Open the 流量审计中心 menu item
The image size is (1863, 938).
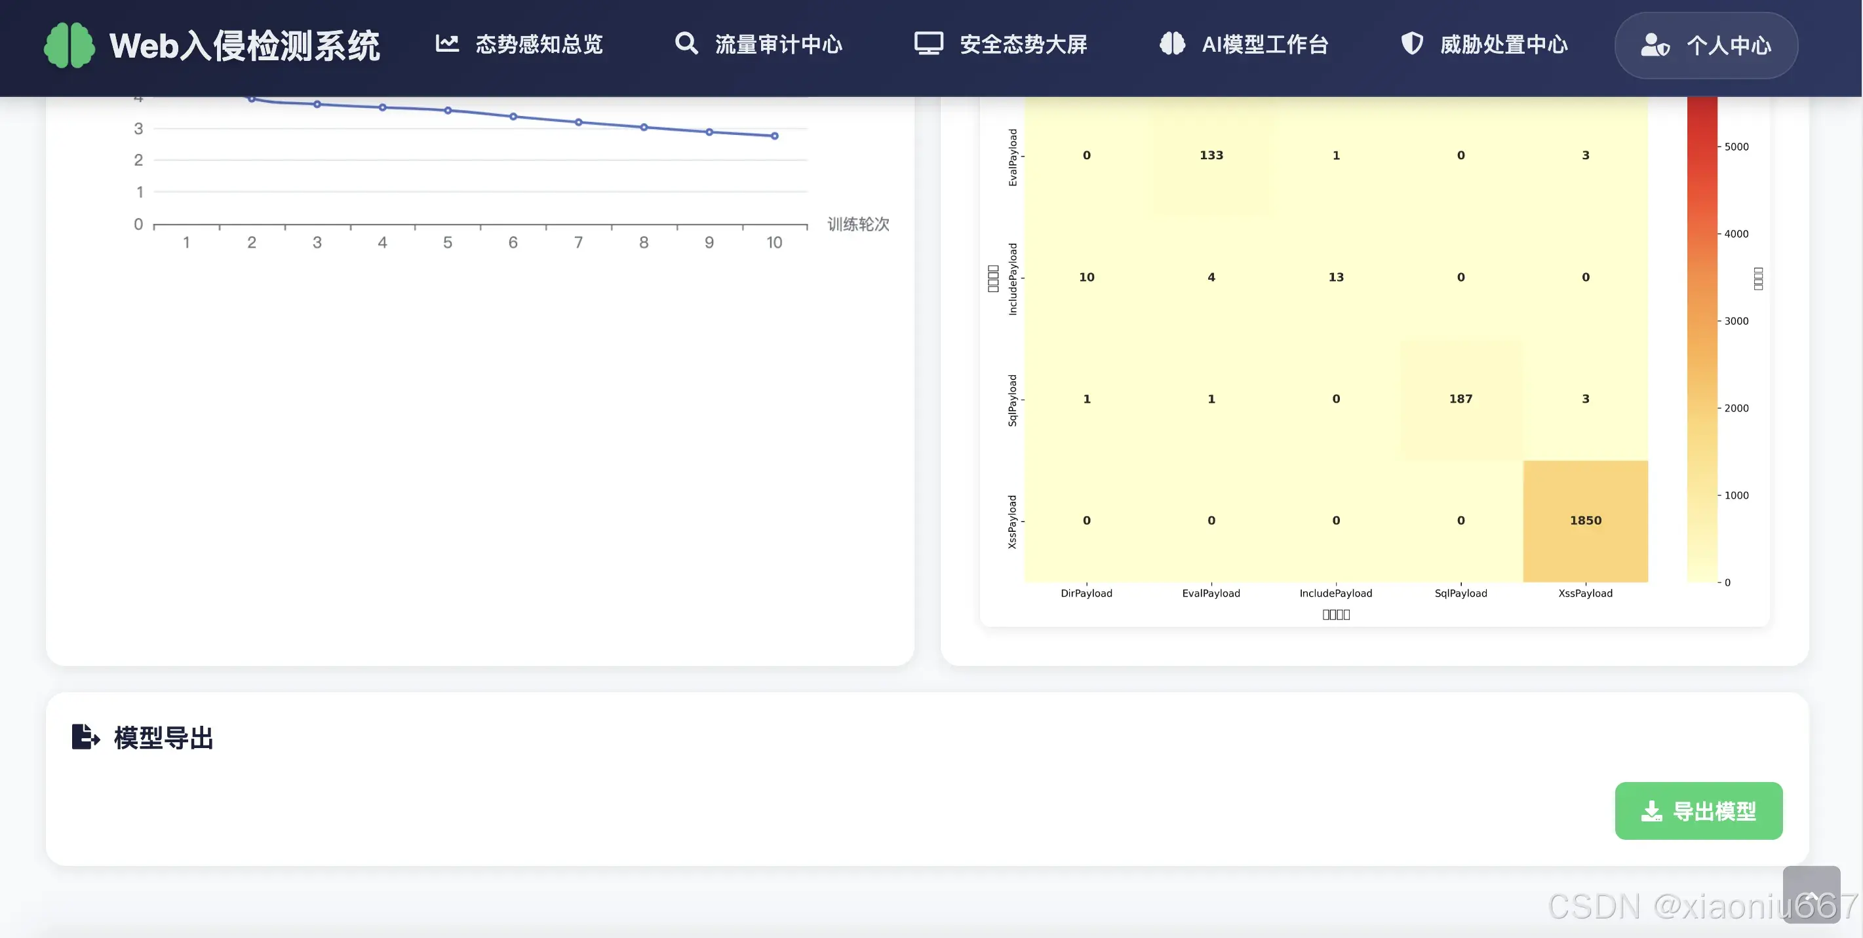[778, 45]
